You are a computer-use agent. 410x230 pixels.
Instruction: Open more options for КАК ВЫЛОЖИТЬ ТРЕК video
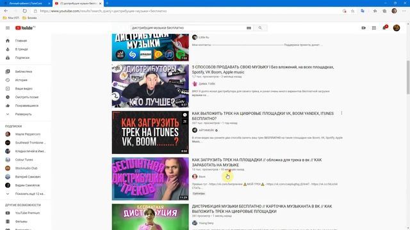(341, 113)
